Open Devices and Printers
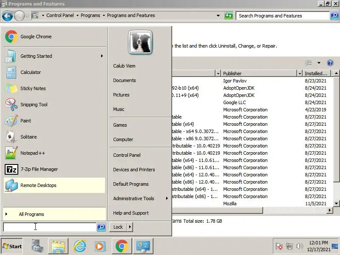Screen dimensions: 340x255 click(x=134, y=170)
